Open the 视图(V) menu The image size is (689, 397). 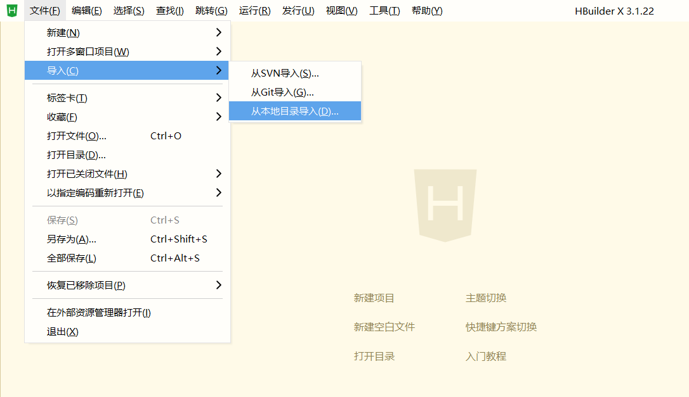(x=342, y=11)
